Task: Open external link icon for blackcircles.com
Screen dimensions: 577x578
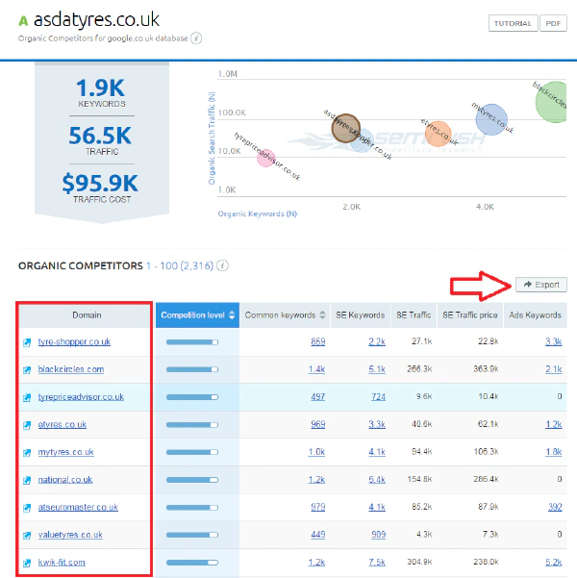Action: pyautogui.click(x=27, y=369)
